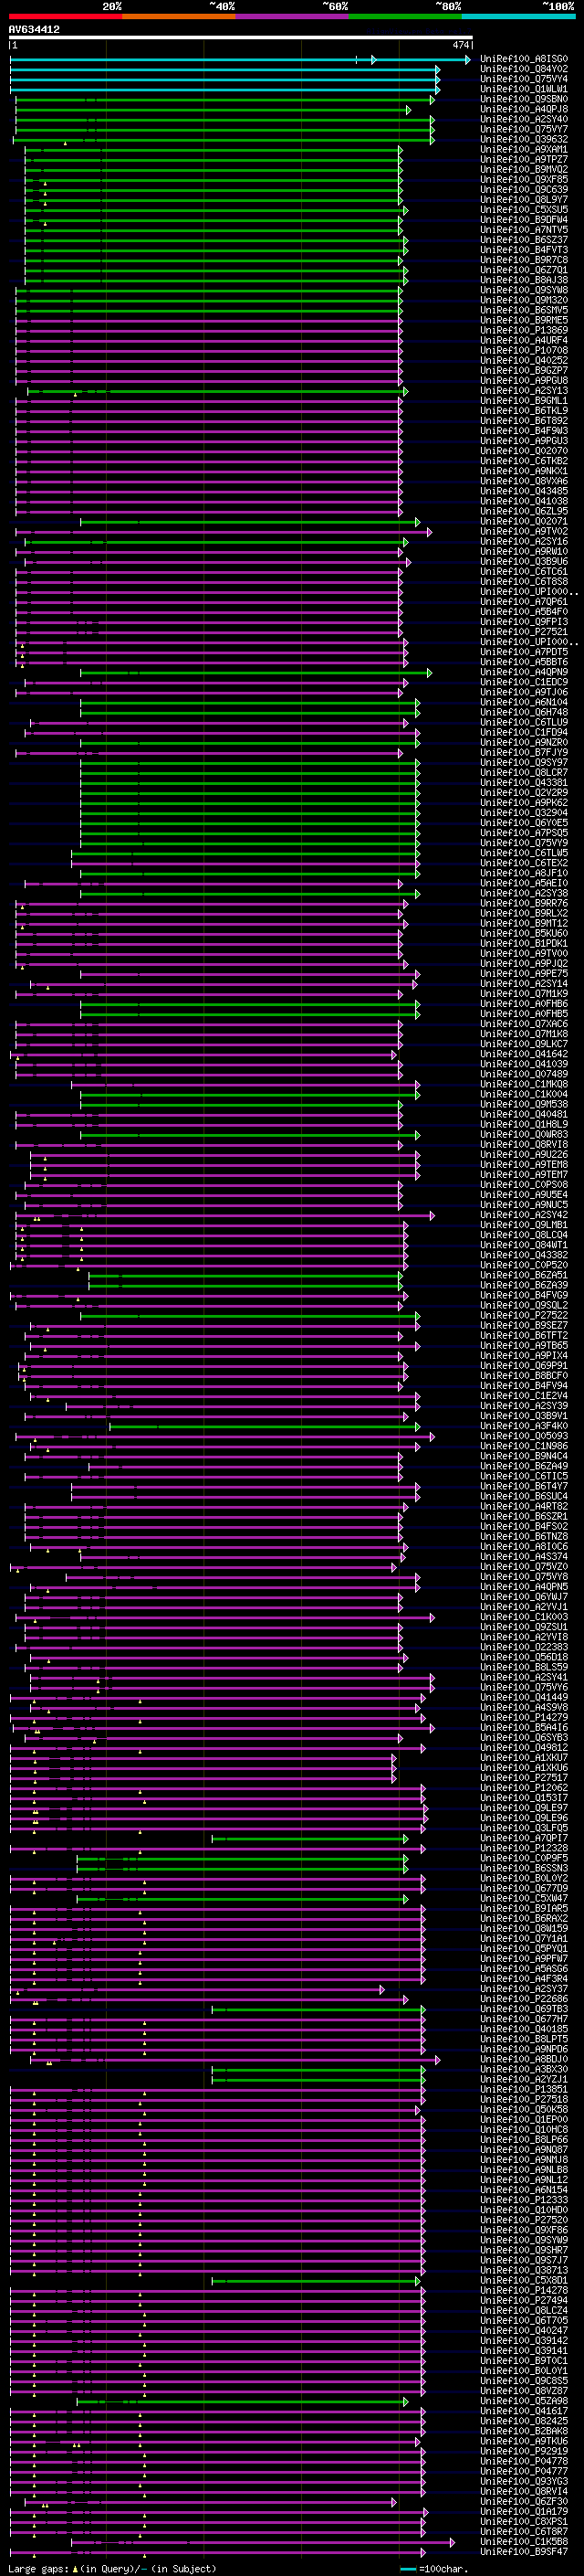Open hit UniRef100_Q9SBN0
Image resolution: width=584 pixels, height=2576 pixels.
pyautogui.click(x=524, y=100)
